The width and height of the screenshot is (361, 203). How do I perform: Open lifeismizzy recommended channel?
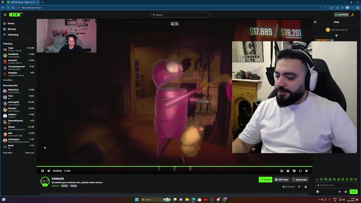tap(18, 91)
